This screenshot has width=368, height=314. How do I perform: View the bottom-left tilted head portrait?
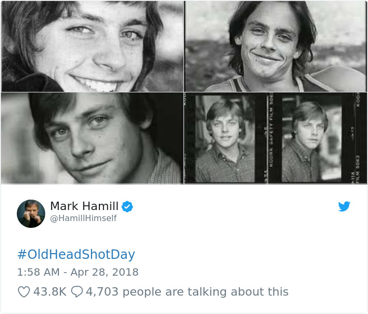click(x=92, y=138)
